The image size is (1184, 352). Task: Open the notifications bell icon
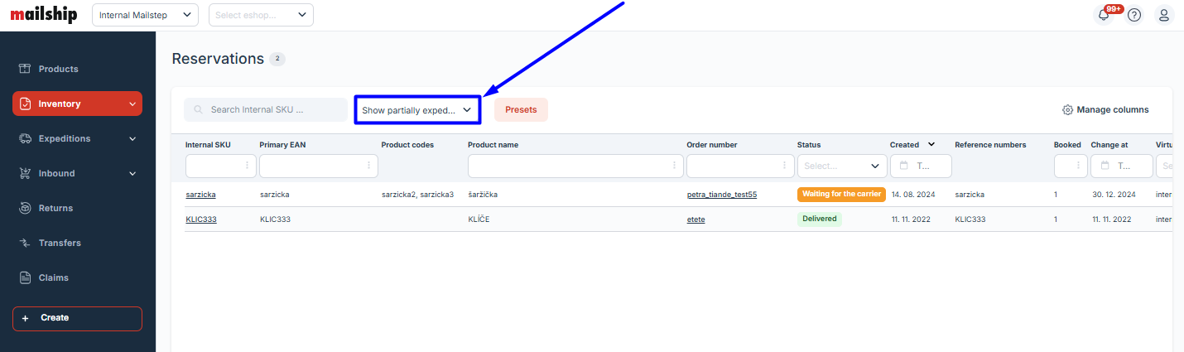(1104, 15)
